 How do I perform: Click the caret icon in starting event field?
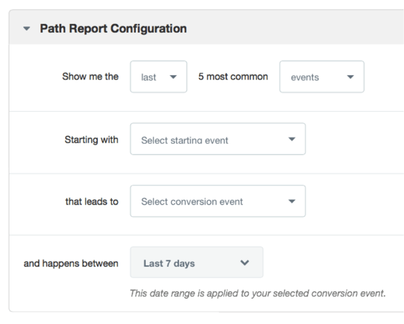click(292, 139)
